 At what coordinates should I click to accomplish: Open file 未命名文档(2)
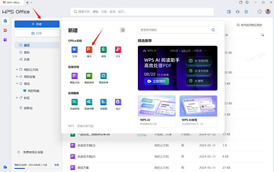[x=86, y=157]
